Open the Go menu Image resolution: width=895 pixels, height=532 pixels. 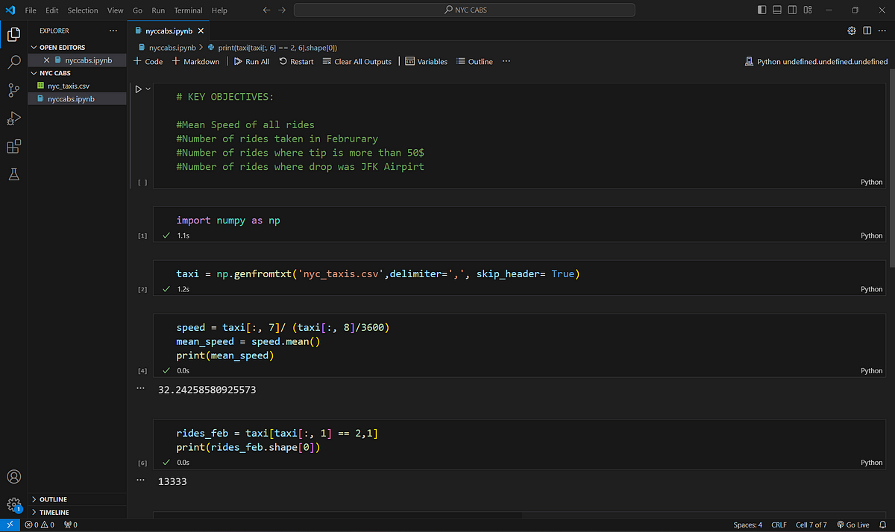tap(137, 10)
